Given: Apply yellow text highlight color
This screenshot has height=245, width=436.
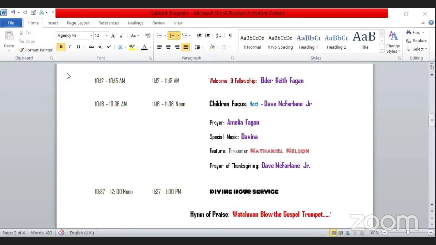Looking at the screenshot, I should coord(132,47).
